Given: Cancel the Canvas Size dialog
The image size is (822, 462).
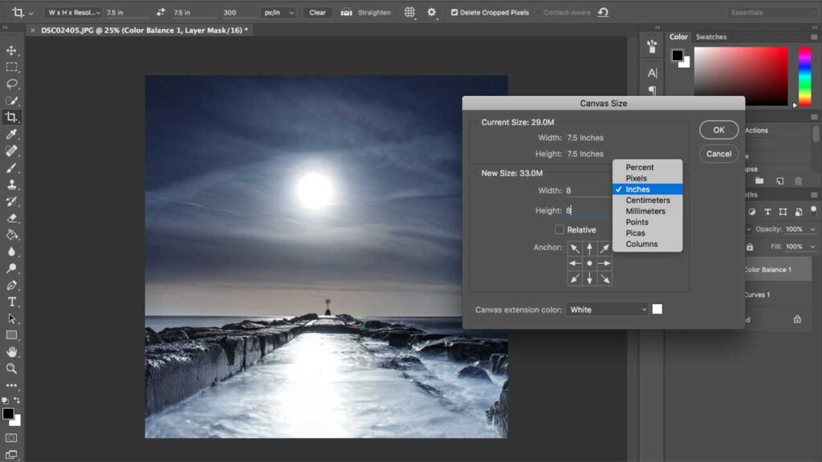Looking at the screenshot, I should tap(718, 153).
